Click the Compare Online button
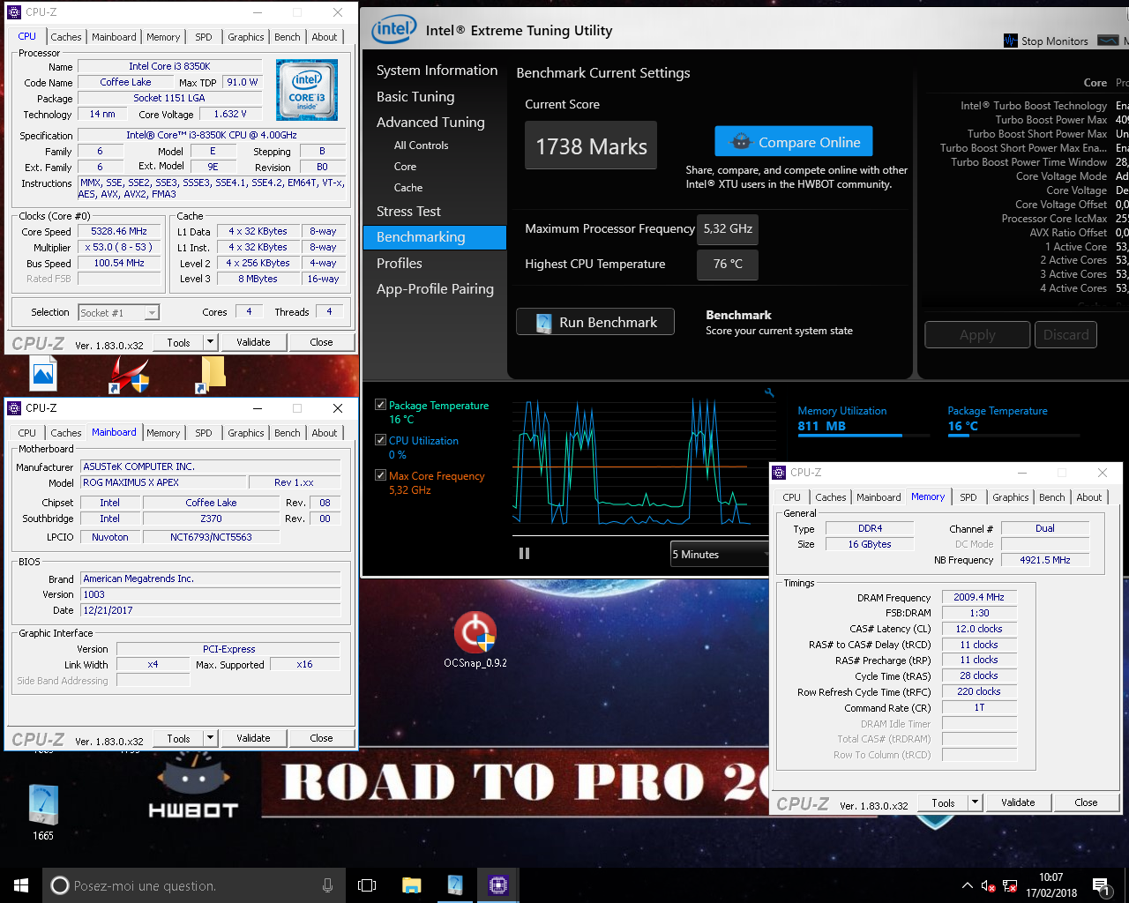This screenshot has width=1129, height=903. coord(794,142)
